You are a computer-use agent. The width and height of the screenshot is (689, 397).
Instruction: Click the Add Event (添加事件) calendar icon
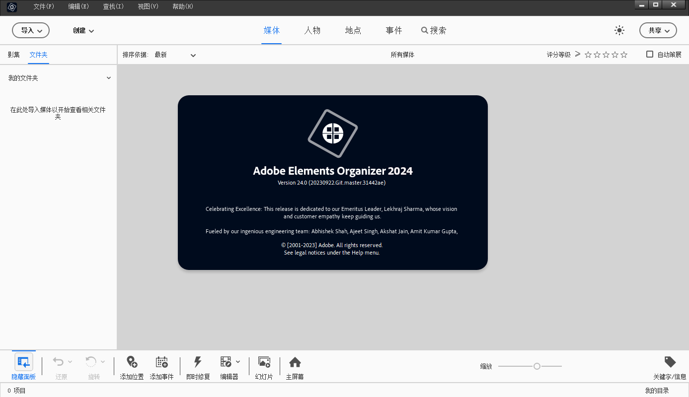(161, 362)
